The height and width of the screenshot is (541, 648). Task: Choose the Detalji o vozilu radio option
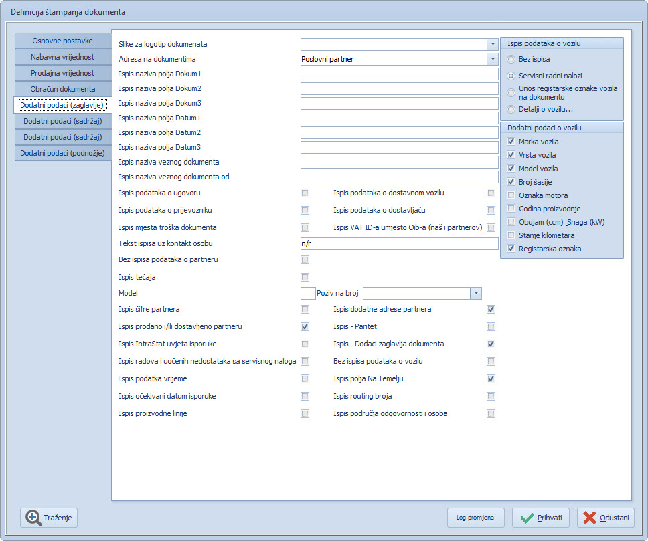tap(512, 109)
